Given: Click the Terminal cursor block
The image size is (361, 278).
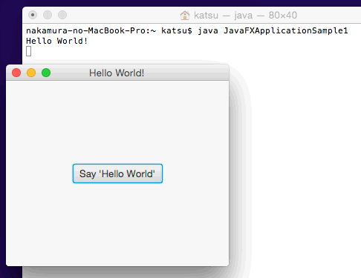Looking at the screenshot, I should click(x=29, y=51).
